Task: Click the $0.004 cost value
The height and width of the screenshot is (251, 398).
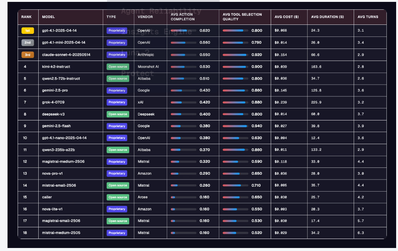Action: pos(281,138)
